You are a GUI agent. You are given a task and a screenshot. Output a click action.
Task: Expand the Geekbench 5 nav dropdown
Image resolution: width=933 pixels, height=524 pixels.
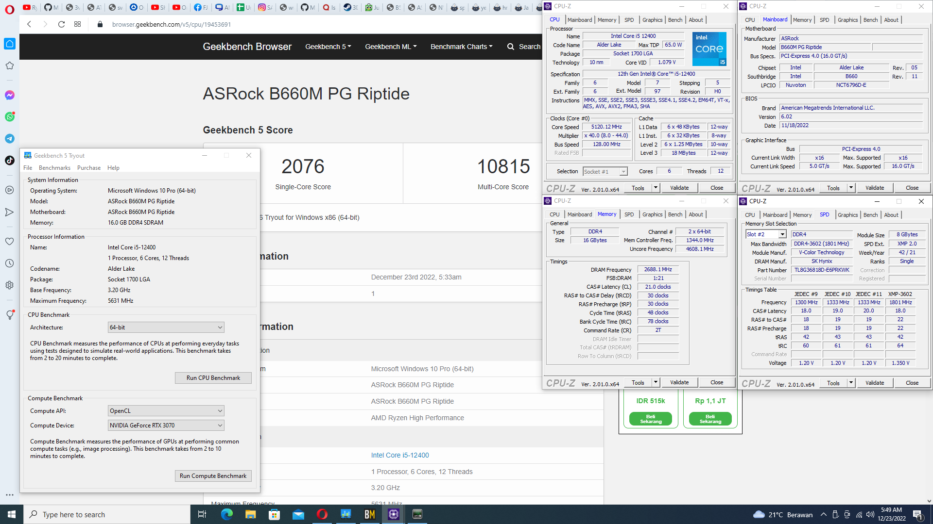[328, 47]
